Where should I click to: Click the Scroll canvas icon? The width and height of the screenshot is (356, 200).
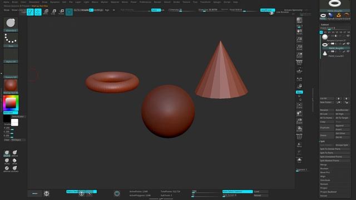tap(299, 32)
